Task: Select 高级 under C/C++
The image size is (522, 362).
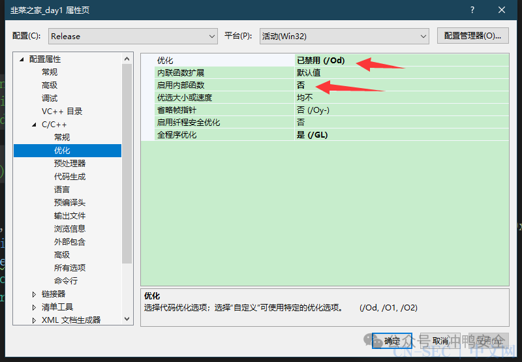Action: 62,255
